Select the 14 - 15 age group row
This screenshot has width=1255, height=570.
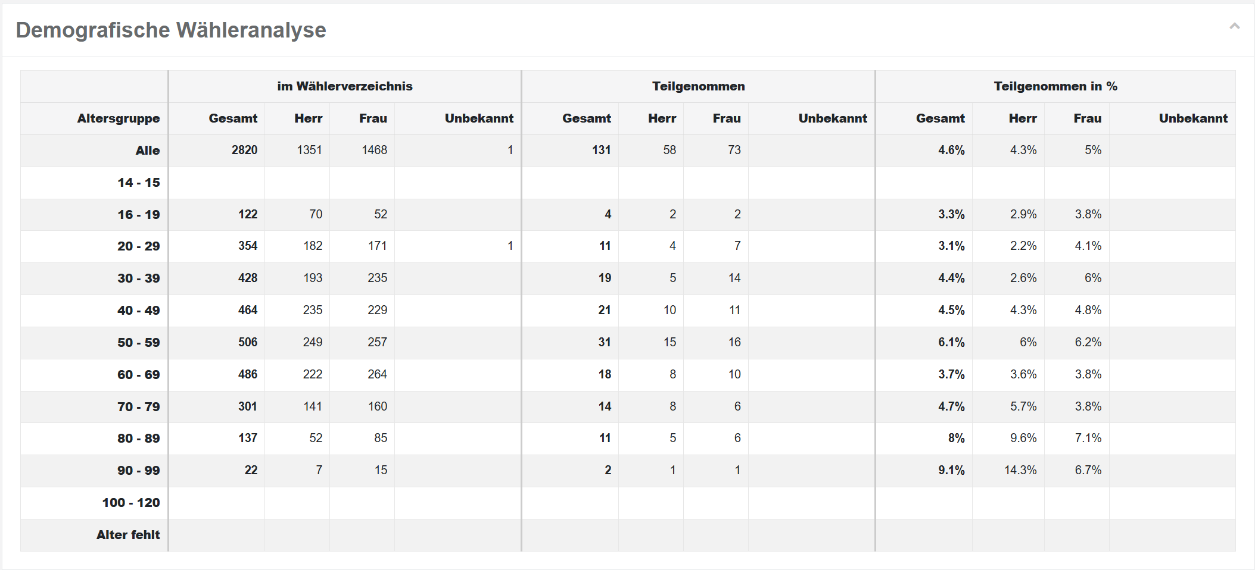tap(138, 183)
